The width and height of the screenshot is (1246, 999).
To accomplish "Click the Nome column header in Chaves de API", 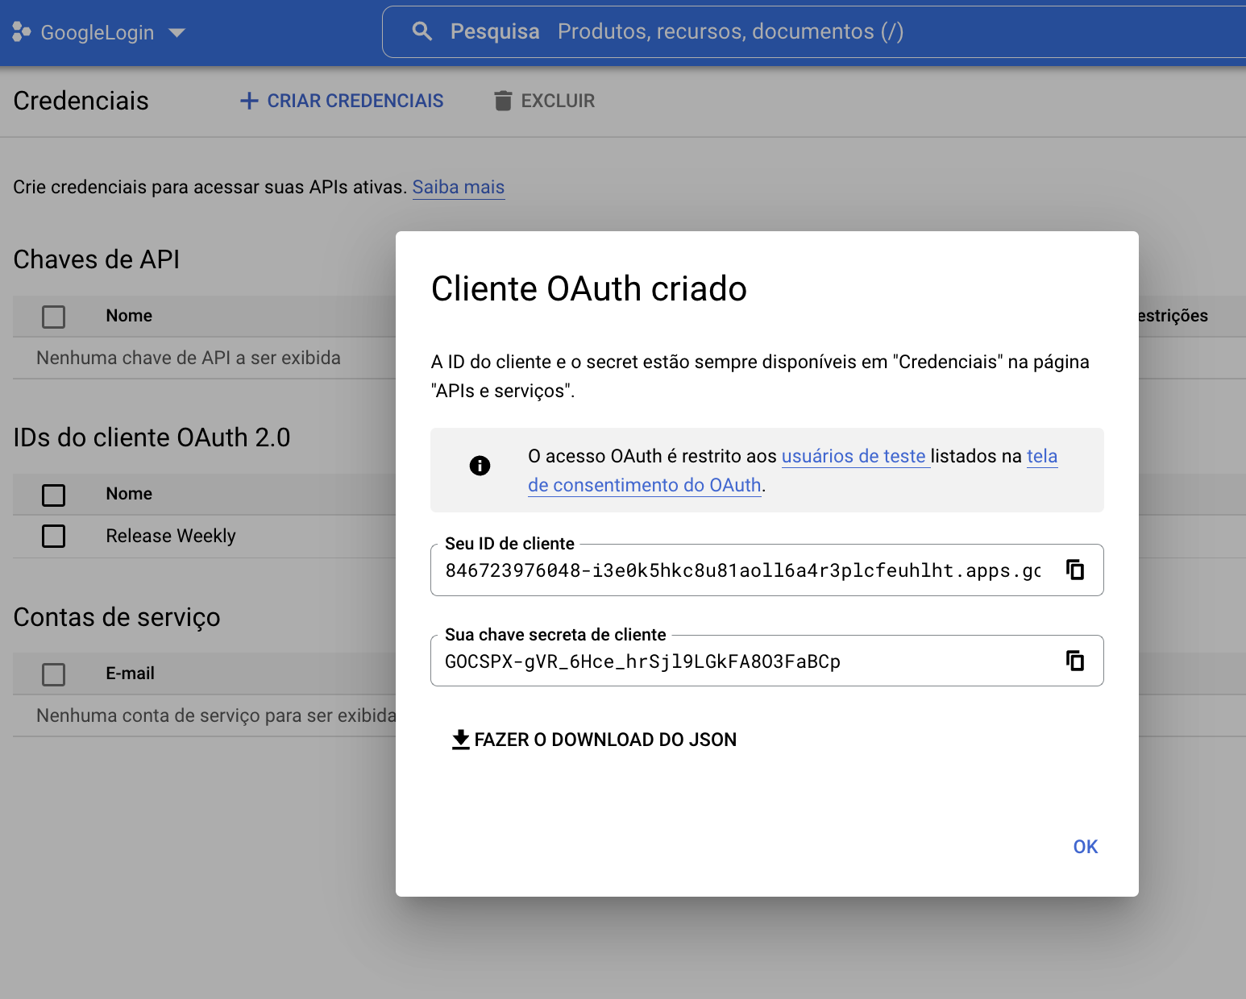I will (129, 316).
